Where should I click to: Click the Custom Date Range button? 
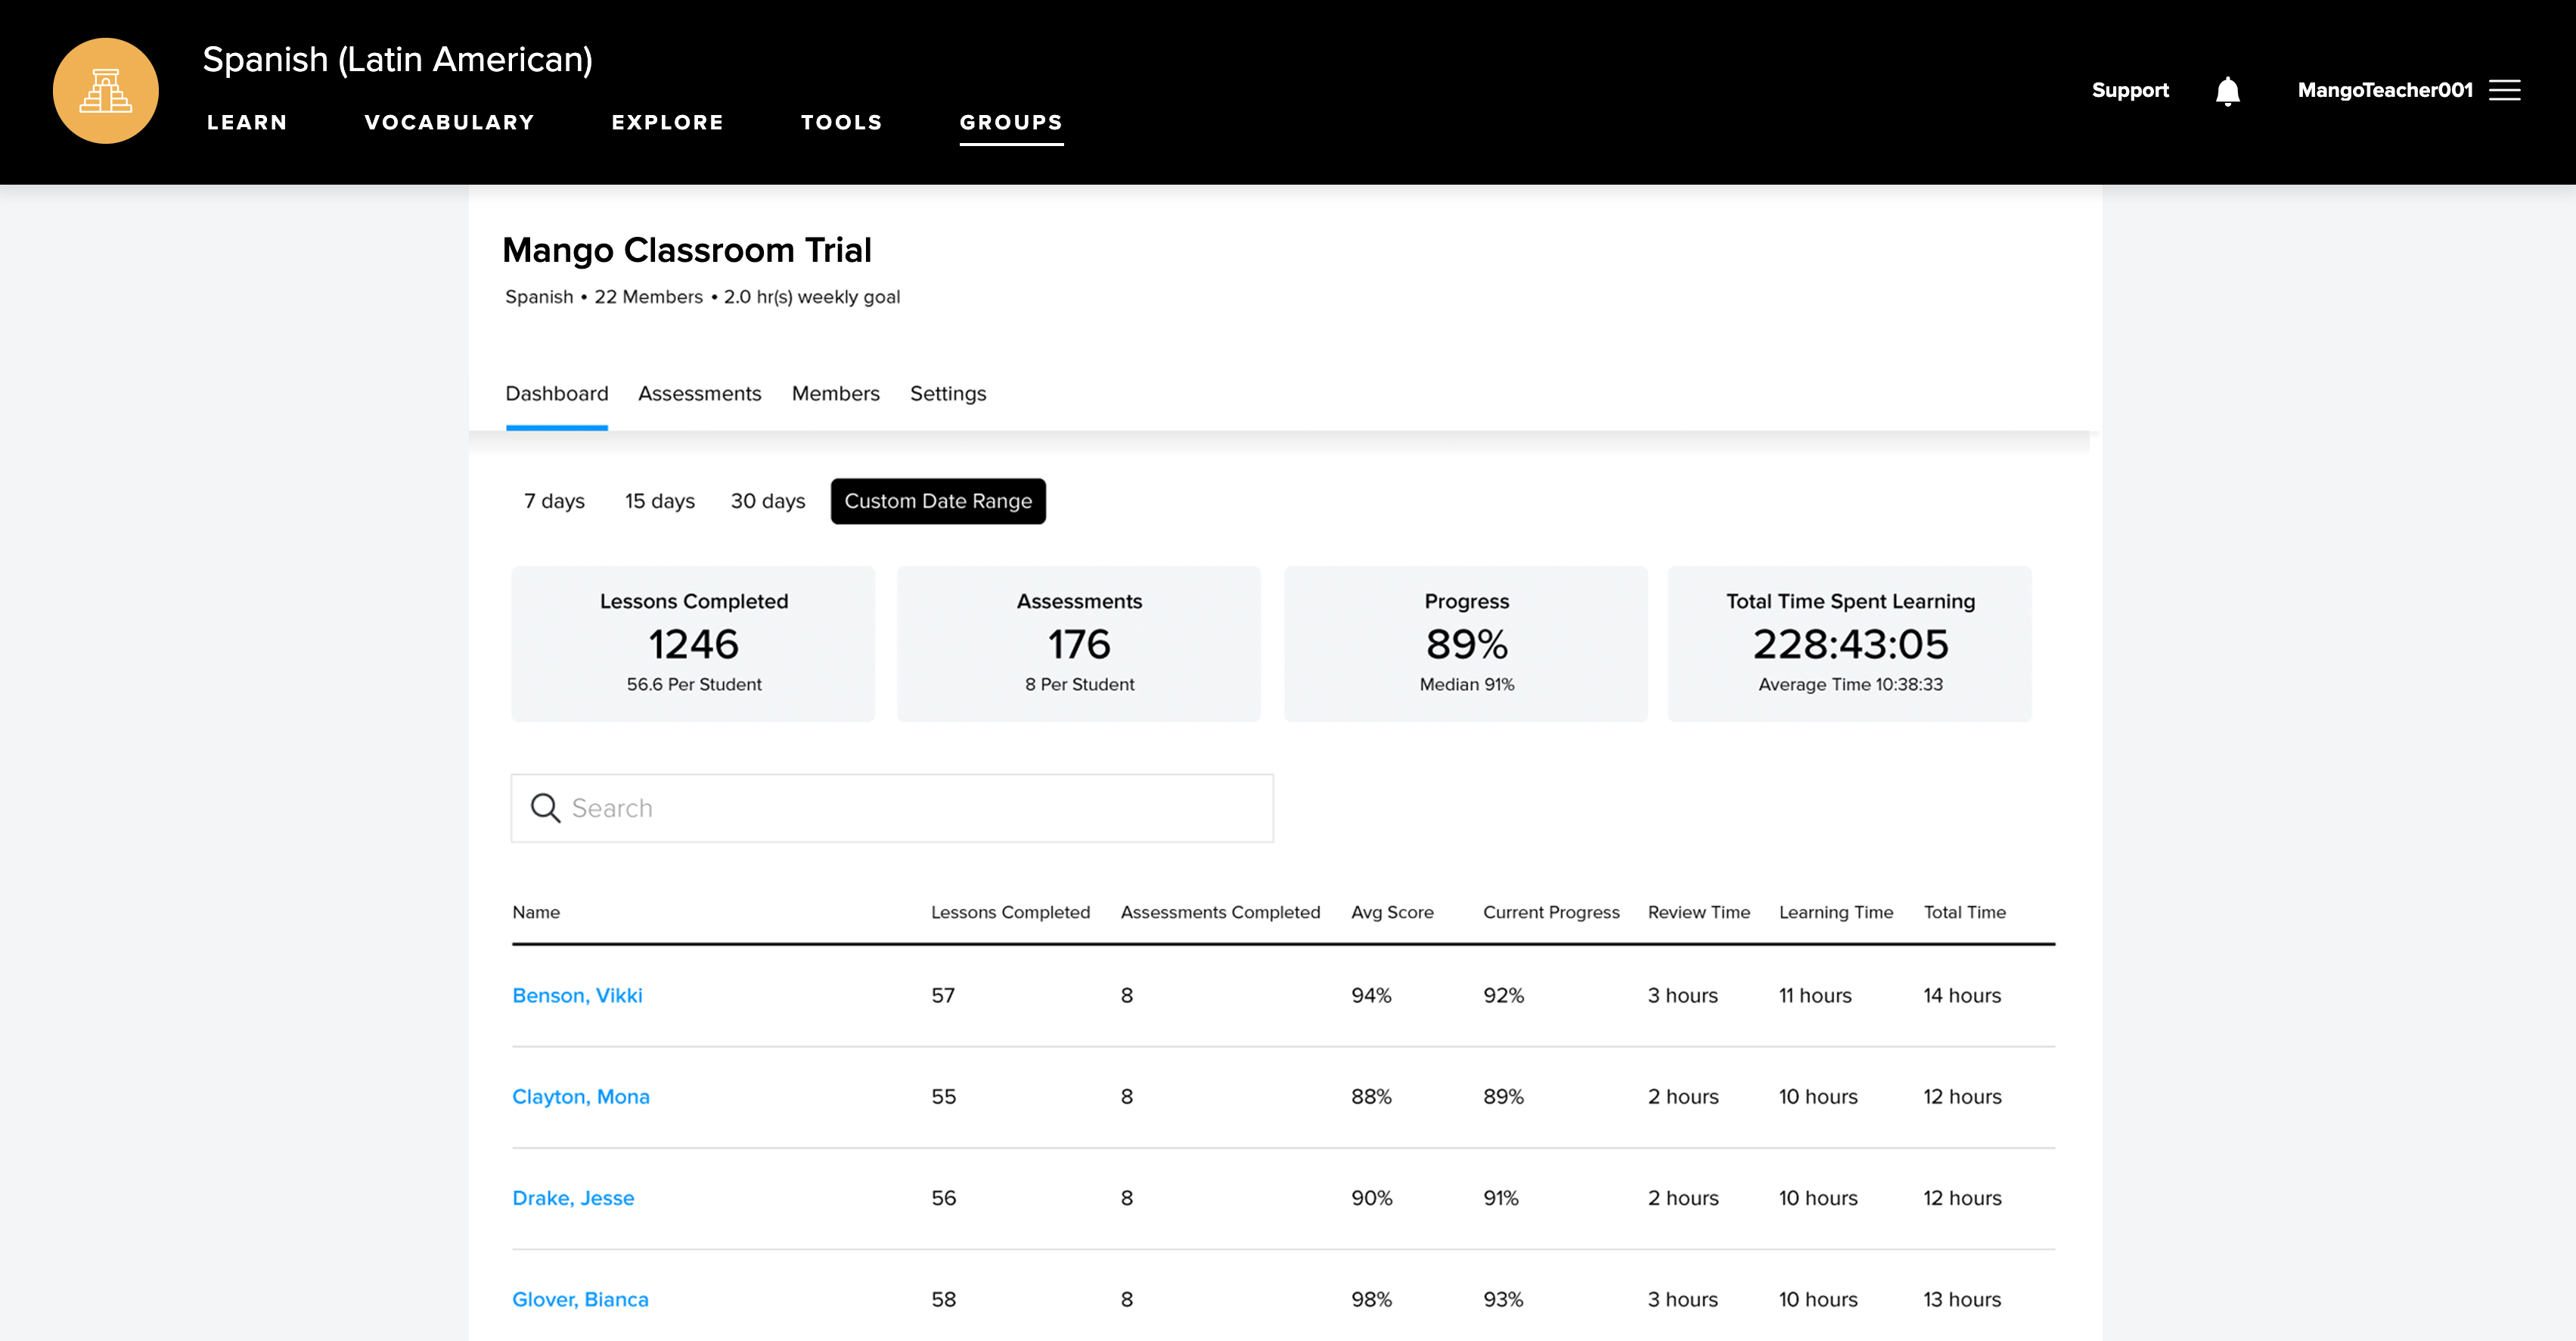coord(937,500)
